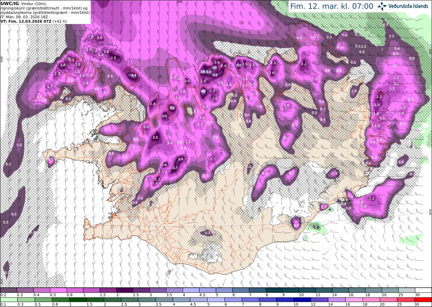Click the Veðurstofa Íslands wordmark text
432x307 pixels.
click(408, 6)
